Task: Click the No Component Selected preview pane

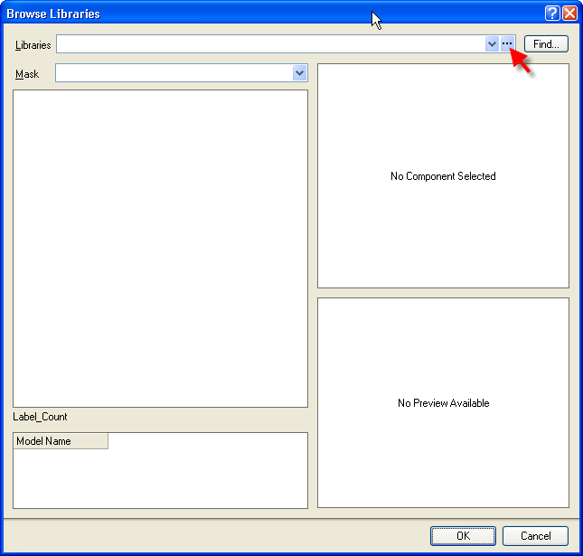Action: coord(443,176)
